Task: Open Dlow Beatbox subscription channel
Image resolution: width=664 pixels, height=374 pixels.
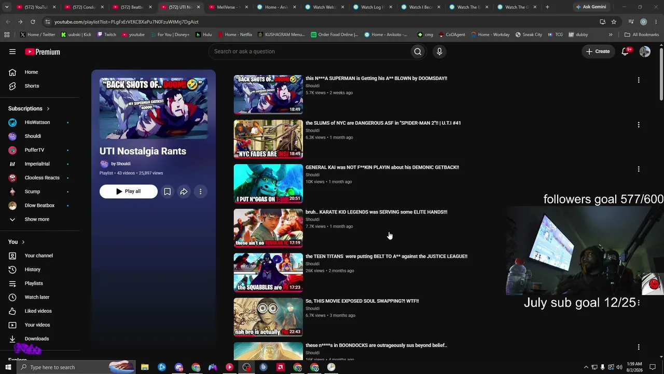Action: coord(40,206)
